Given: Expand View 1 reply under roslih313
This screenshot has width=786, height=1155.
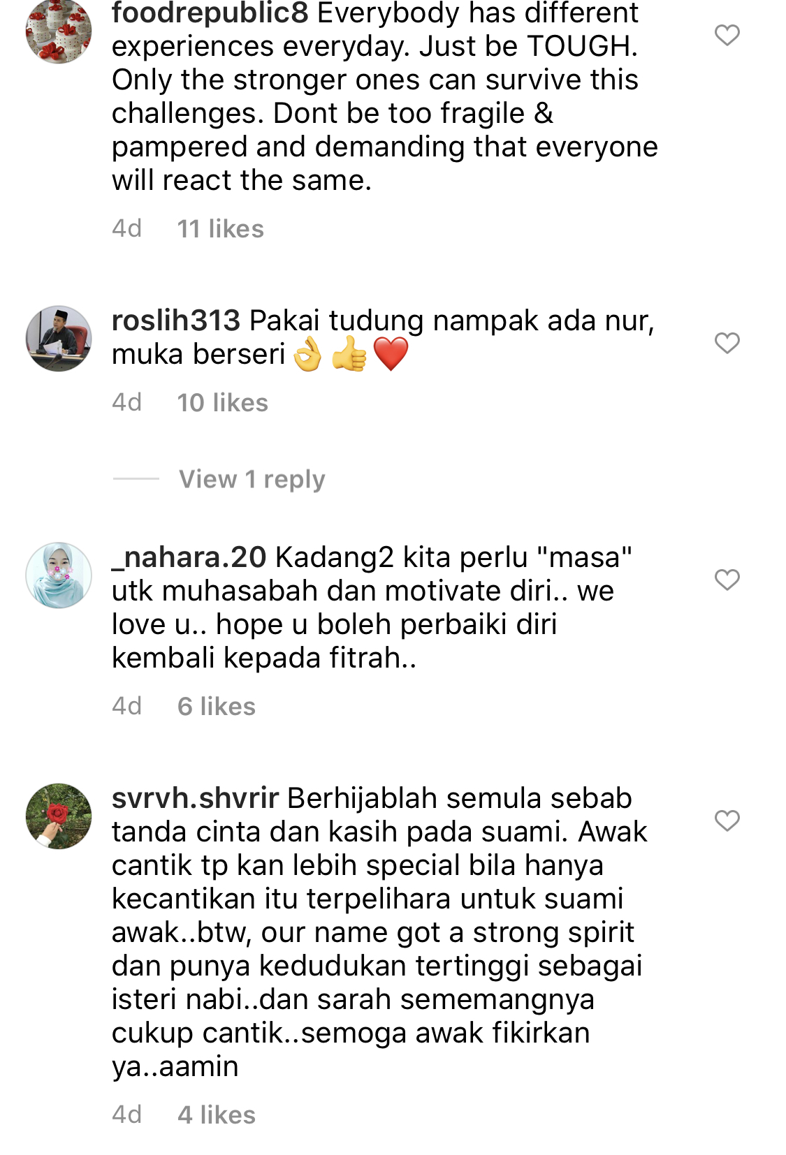Looking at the screenshot, I should [x=252, y=479].
